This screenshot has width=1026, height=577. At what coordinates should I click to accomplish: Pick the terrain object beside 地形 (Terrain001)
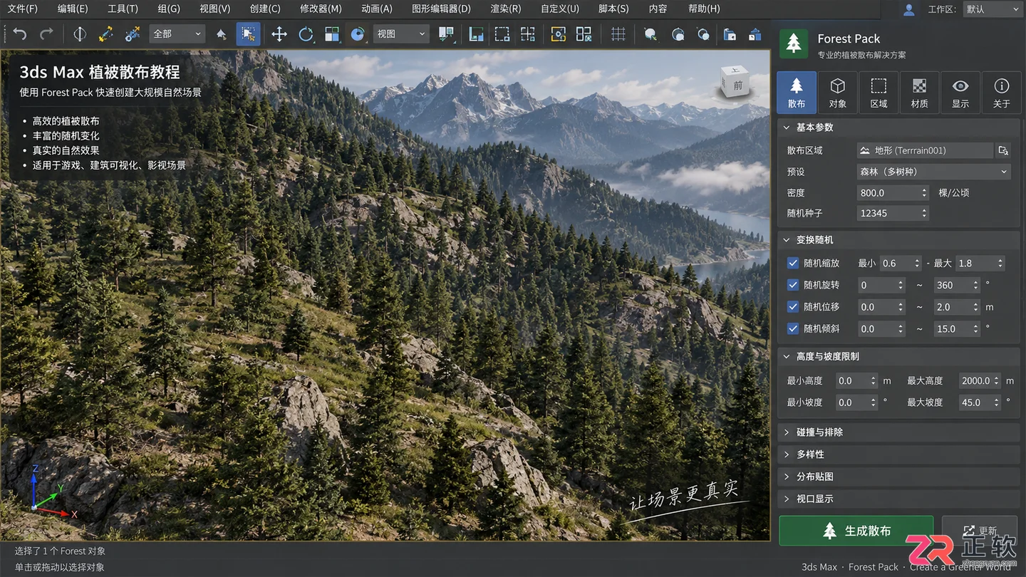pyautogui.click(x=1003, y=150)
